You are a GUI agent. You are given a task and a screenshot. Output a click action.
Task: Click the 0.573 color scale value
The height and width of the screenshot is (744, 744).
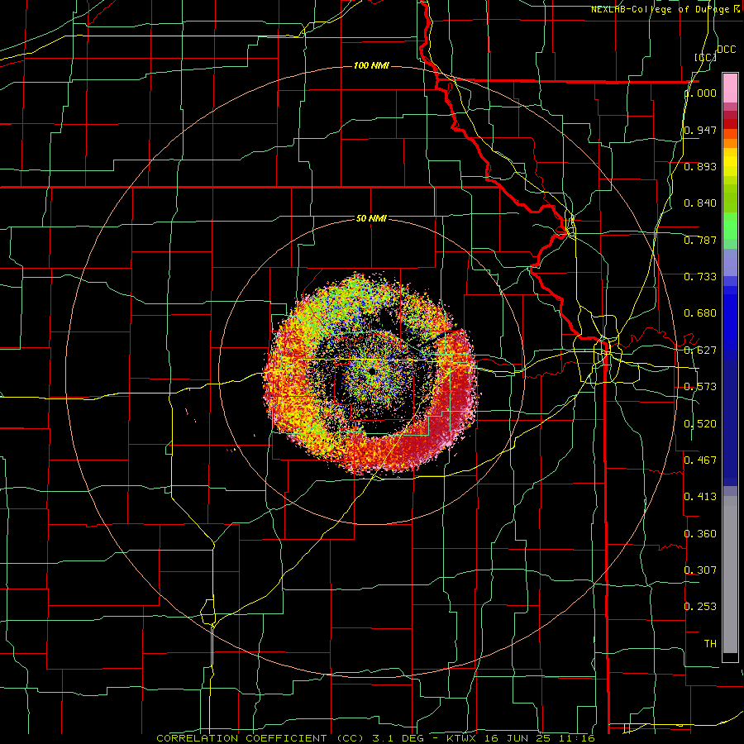700,387
